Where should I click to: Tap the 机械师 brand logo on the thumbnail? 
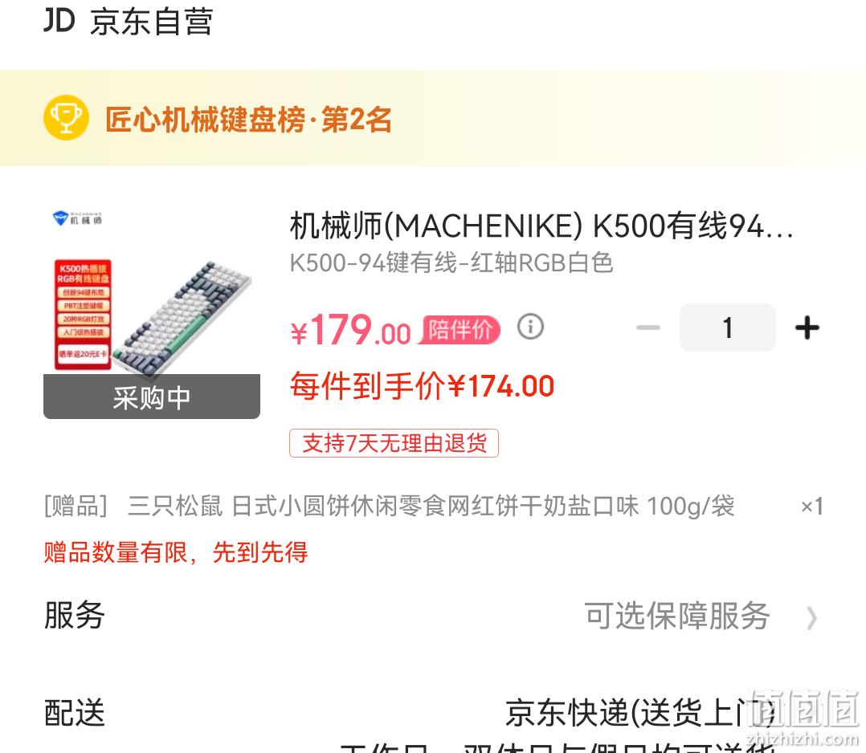pyautogui.click(x=77, y=218)
